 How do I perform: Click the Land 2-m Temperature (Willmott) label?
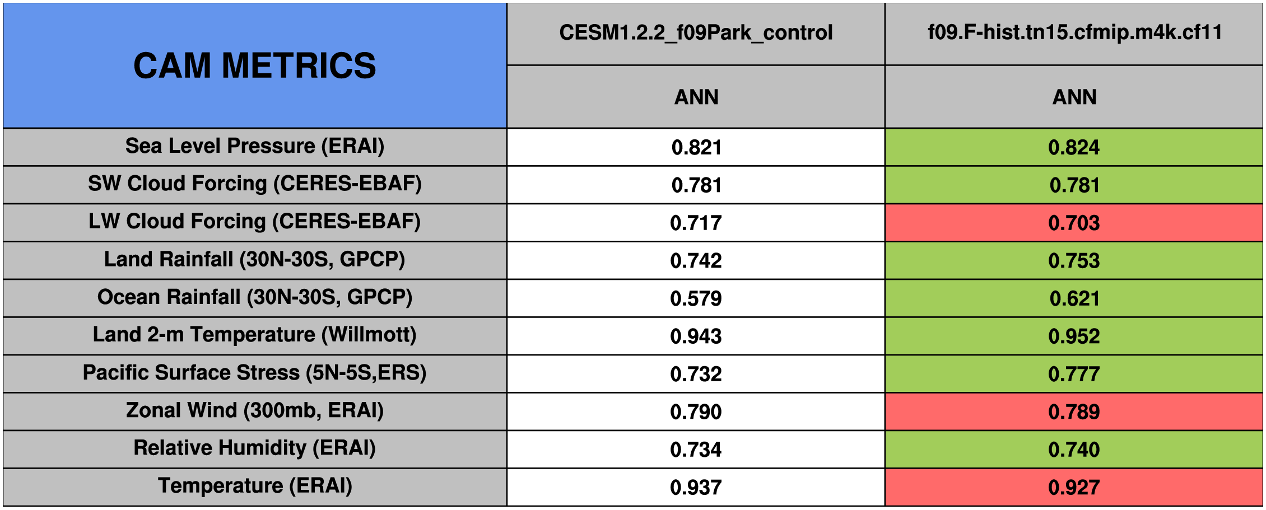coord(254,335)
